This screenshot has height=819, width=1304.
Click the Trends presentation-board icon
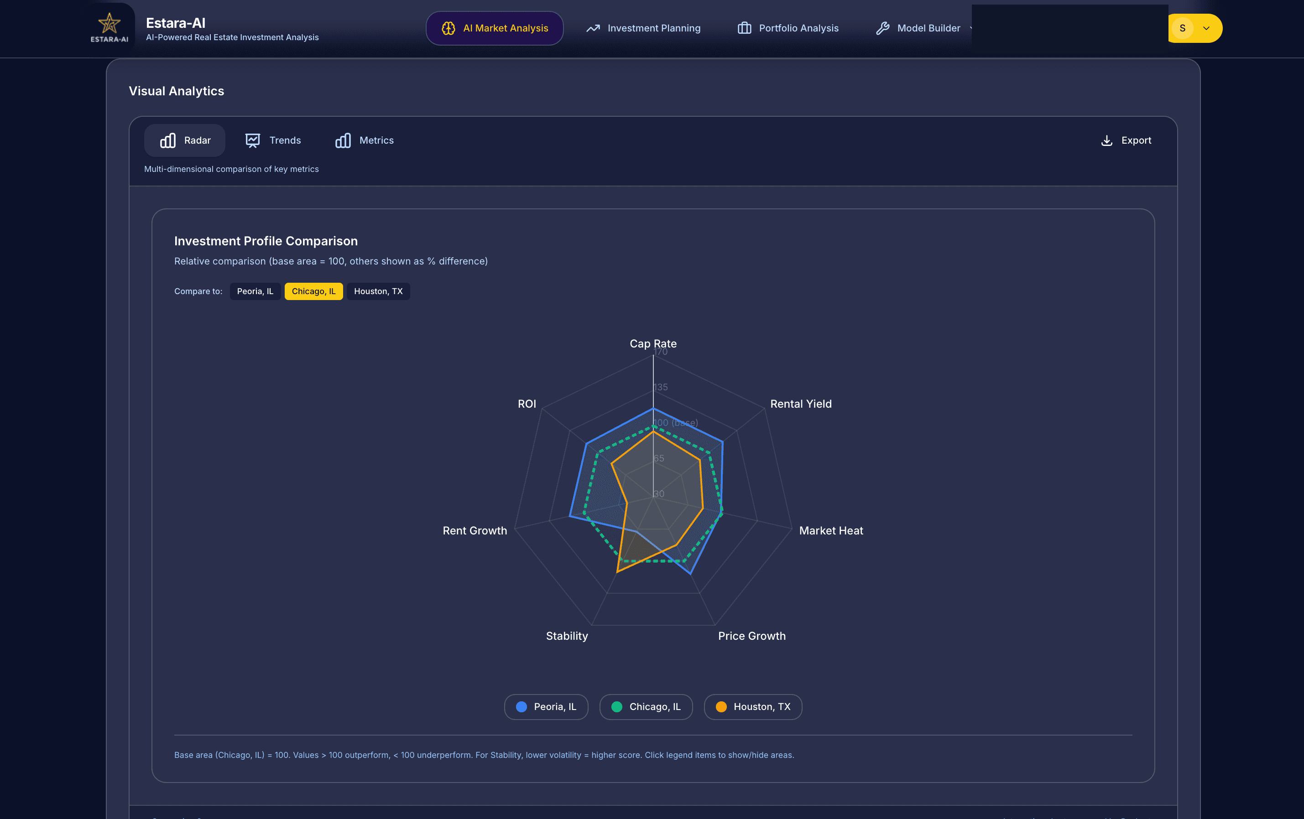click(253, 140)
